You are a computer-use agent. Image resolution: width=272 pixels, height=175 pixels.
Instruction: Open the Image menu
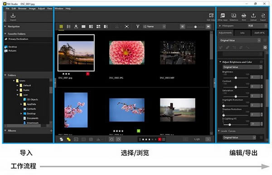(x=32, y=9)
